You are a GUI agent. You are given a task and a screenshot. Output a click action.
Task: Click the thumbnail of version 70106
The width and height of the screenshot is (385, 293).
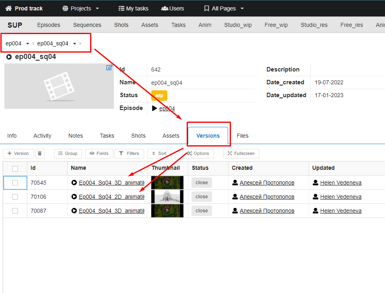pos(167,197)
